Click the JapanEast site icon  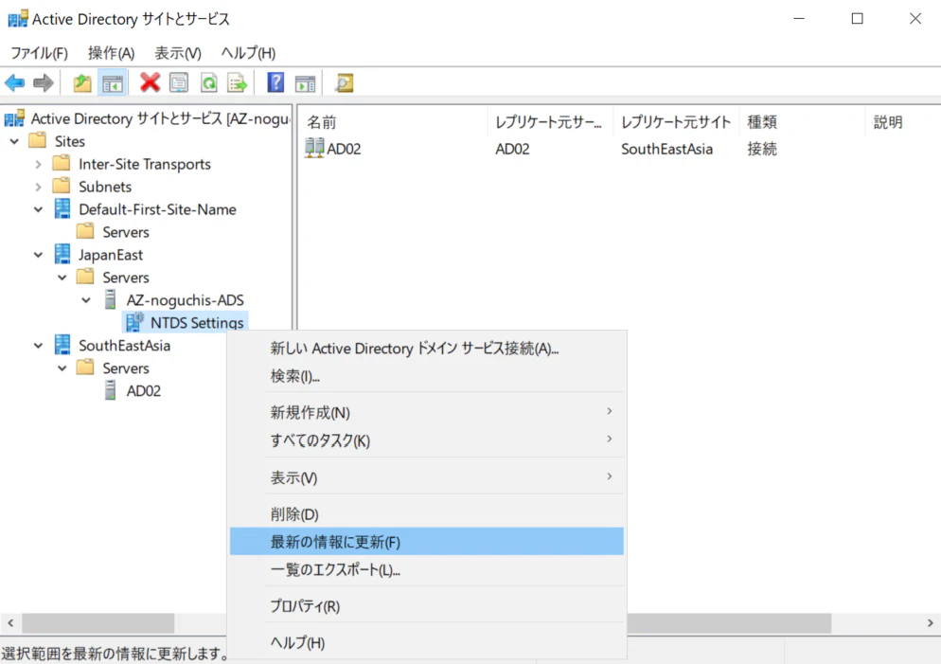(x=62, y=254)
